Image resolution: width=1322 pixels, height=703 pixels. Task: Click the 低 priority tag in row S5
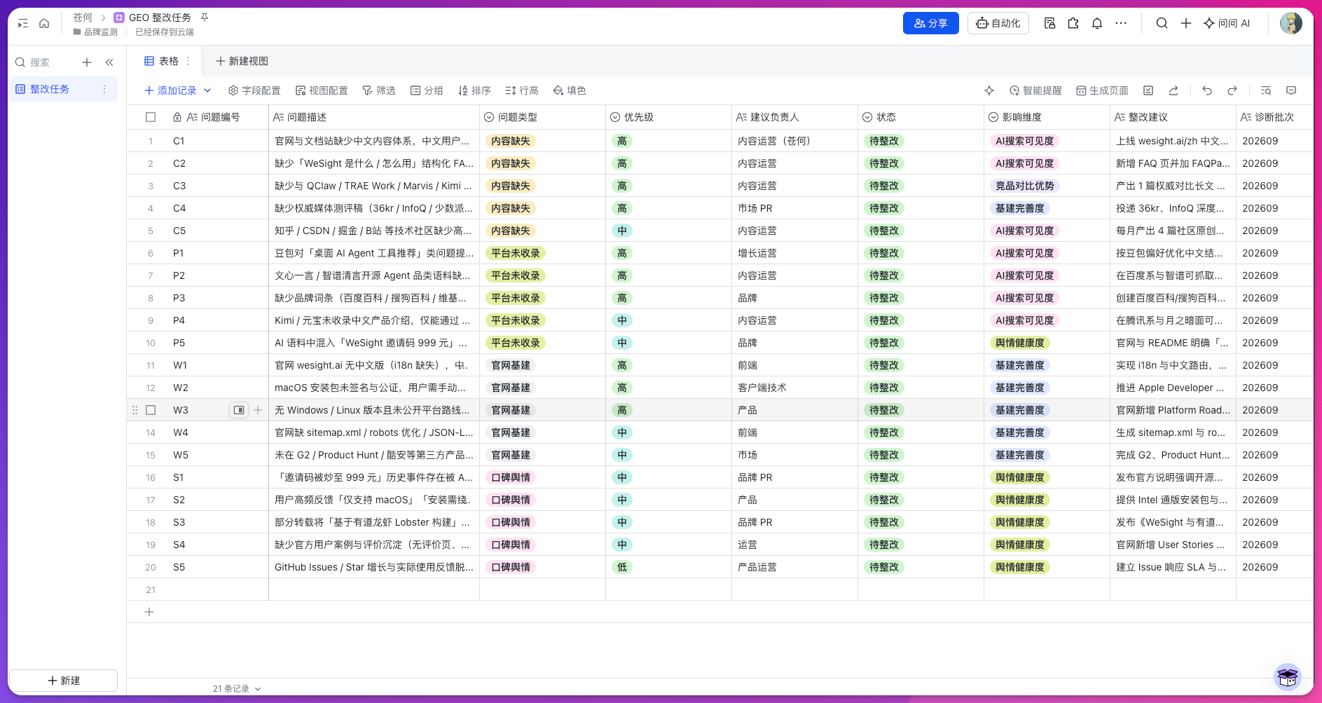tap(622, 567)
